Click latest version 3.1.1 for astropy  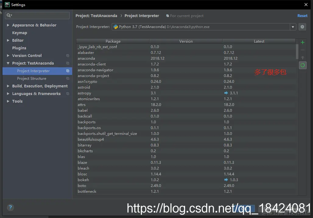[x=234, y=93]
